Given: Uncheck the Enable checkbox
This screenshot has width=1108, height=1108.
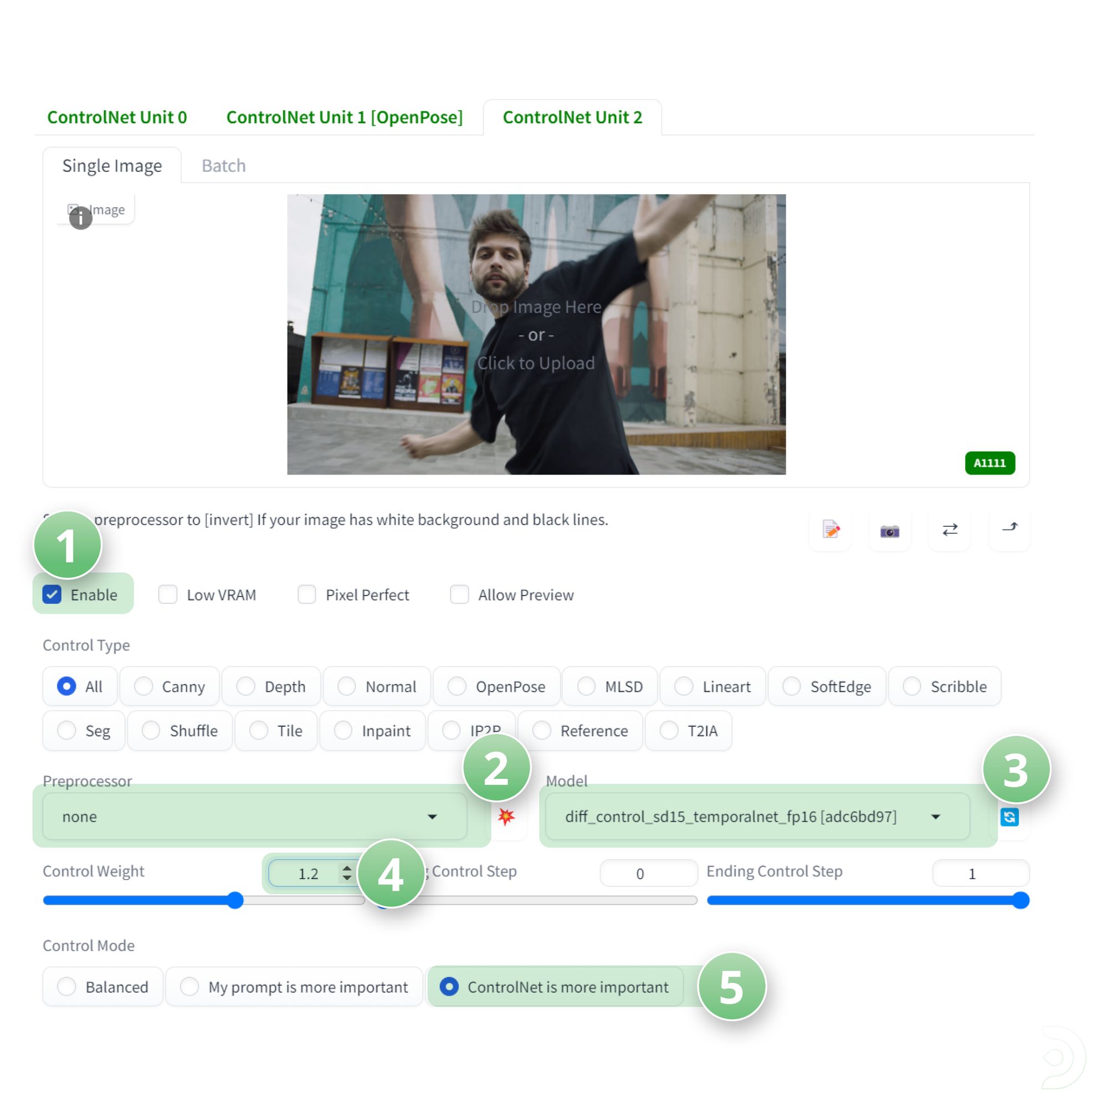Looking at the screenshot, I should [x=52, y=594].
